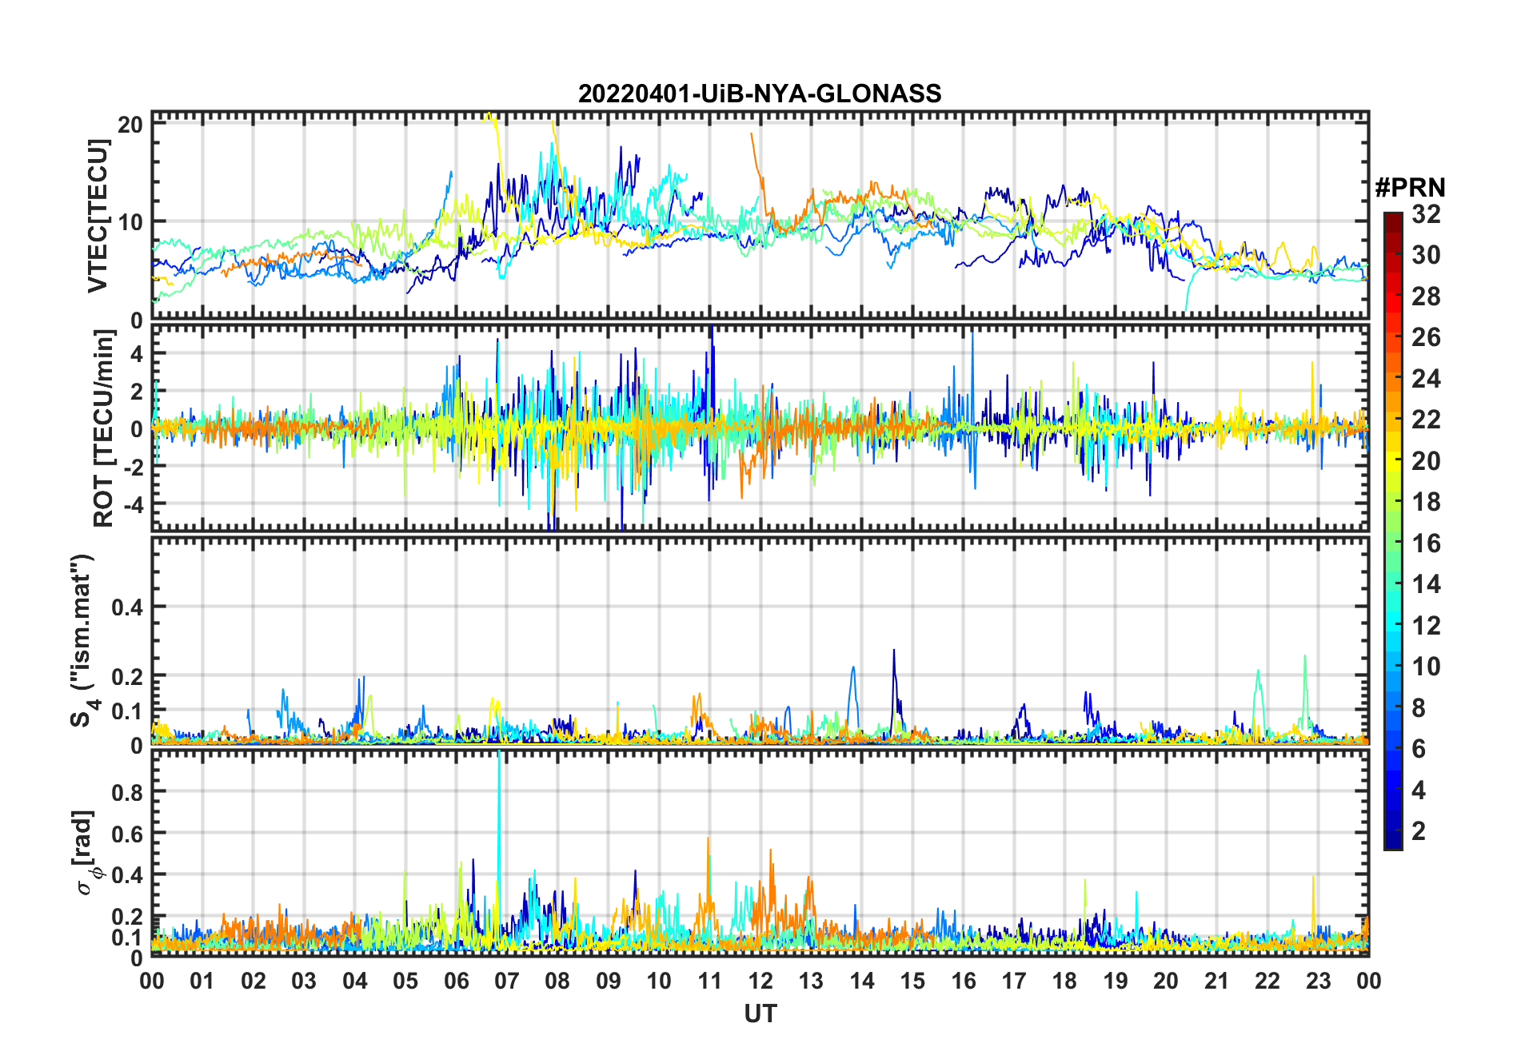Click tick label 22 on the PRN colorbar
The height and width of the screenshot is (1063, 1521).
1426,420
